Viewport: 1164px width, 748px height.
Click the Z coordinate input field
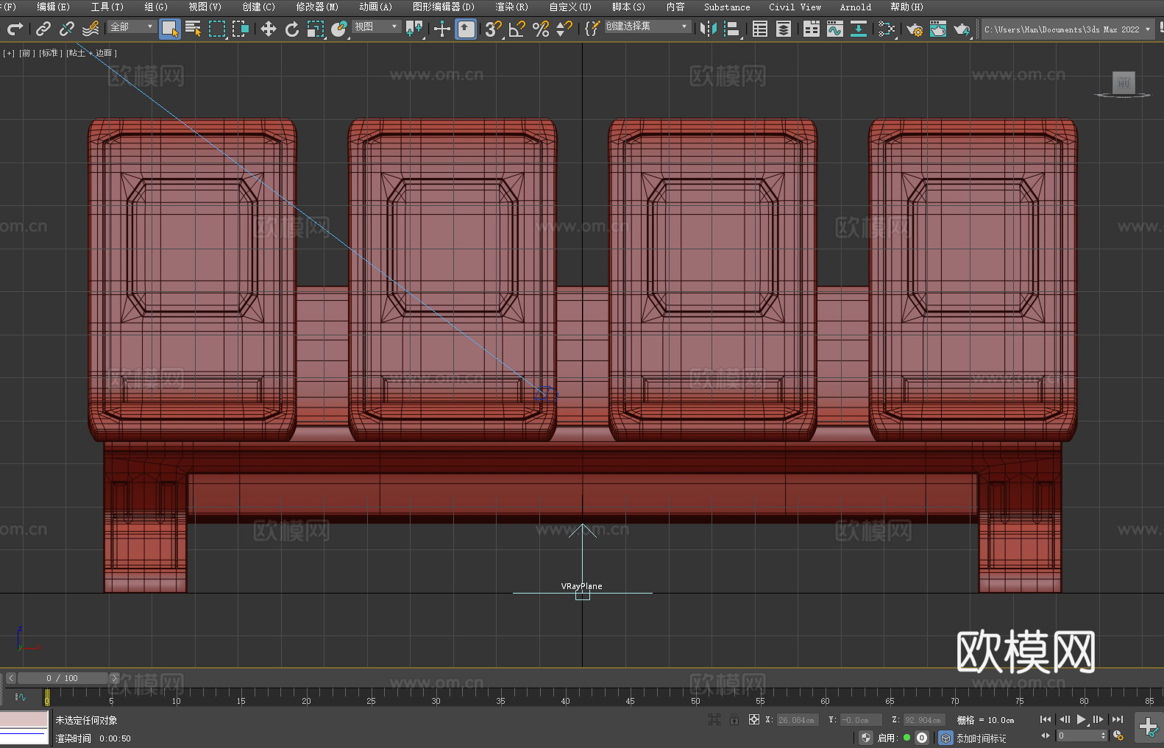(x=924, y=720)
